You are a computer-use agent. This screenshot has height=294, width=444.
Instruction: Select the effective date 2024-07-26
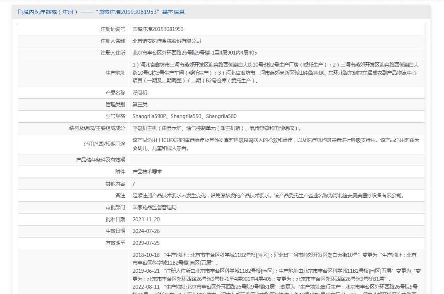(146, 231)
